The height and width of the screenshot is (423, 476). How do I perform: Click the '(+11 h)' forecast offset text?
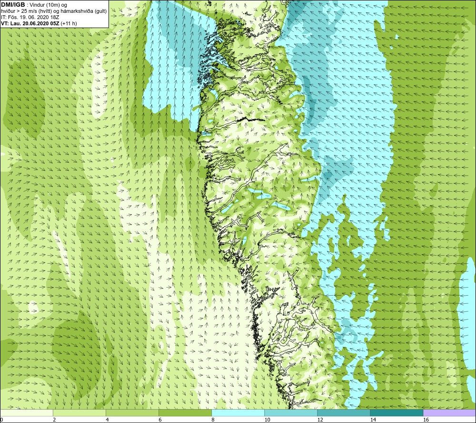[x=69, y=23]
